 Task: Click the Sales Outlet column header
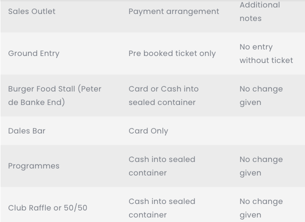(x=31, y=11)
